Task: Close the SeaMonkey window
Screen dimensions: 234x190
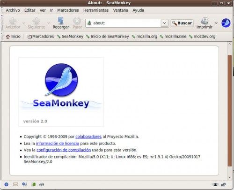Action: tap(228, 3)
